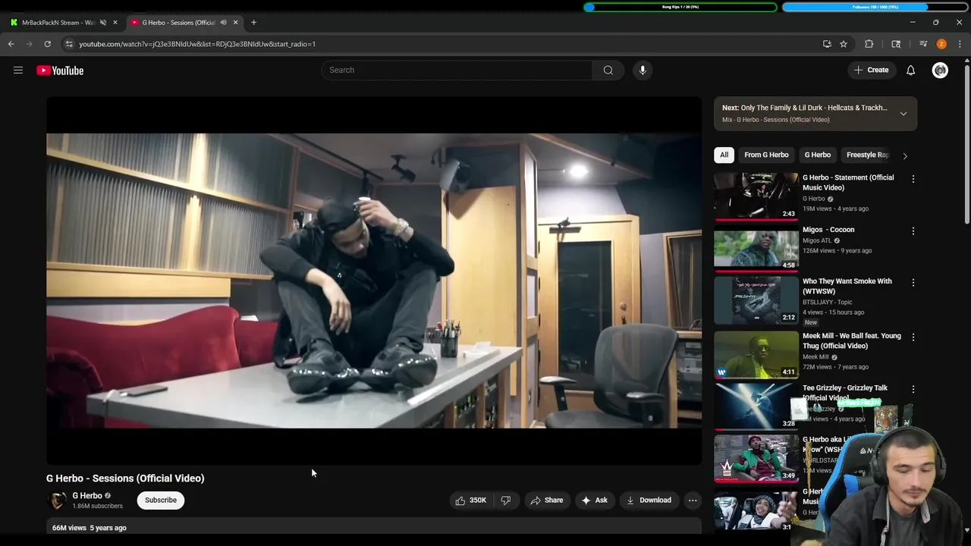Open more actions menu under the video

[x=693, y=500]
